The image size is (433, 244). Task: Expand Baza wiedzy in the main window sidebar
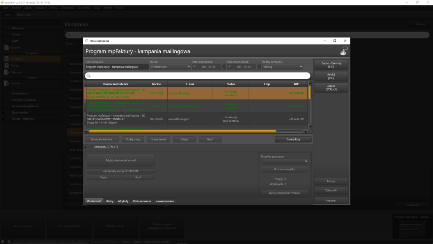(x=3, y=112)
